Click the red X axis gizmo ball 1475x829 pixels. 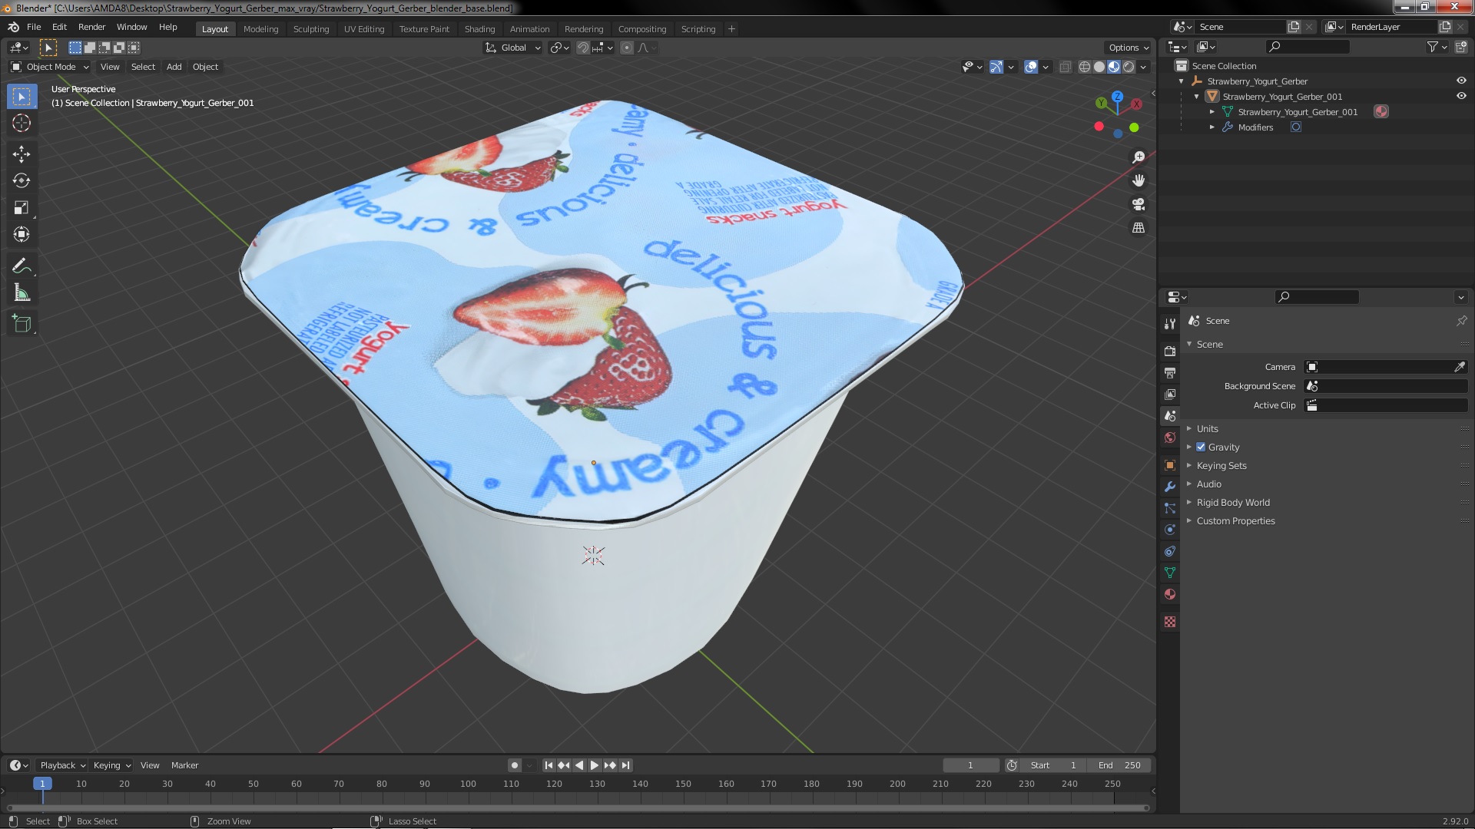click(1136, 104)
